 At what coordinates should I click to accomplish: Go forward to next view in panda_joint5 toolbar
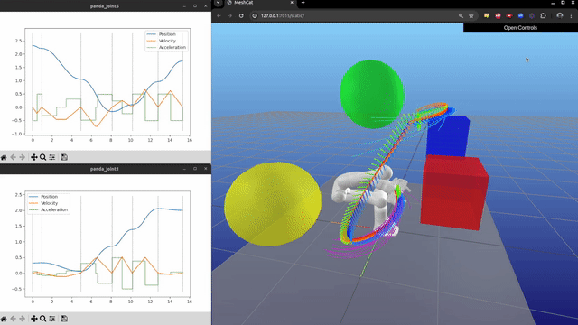(22, 157)
